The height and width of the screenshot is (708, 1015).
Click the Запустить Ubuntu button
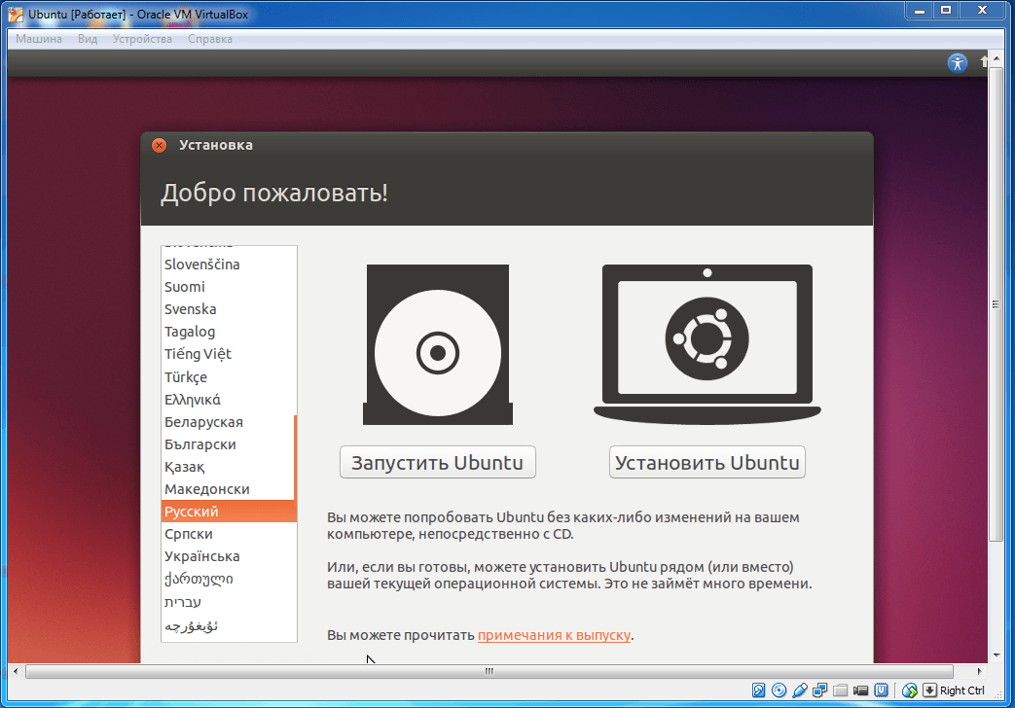[438, 462]
